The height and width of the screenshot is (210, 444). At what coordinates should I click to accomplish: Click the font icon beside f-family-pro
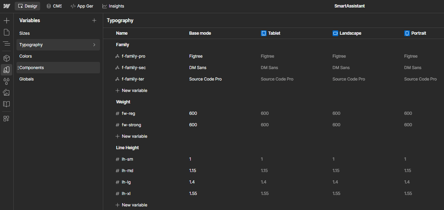pyautogui.click(x=117, y=56)
